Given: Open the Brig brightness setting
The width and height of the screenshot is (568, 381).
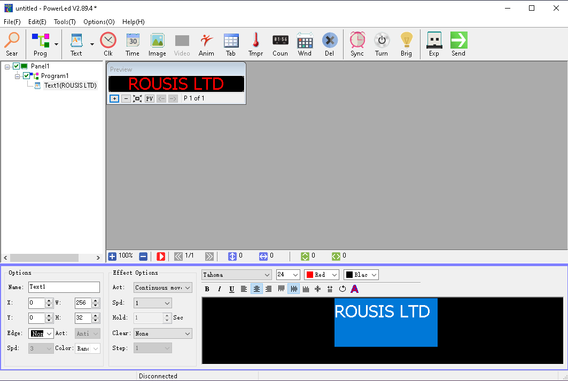Looking at the screenshot, I should tap(406, 44).
